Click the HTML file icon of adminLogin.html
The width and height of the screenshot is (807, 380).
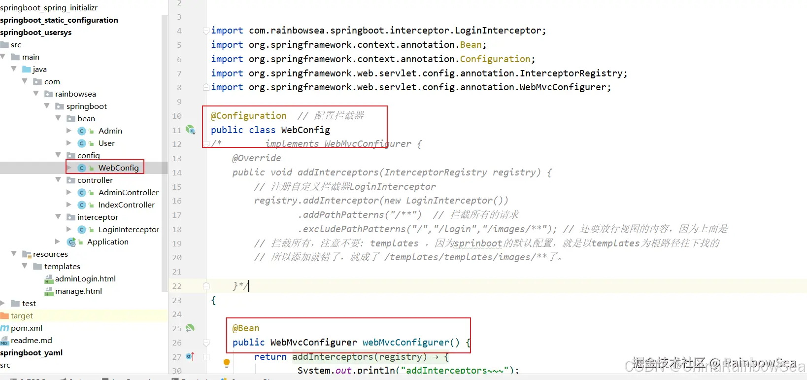[x=49, y=279]
